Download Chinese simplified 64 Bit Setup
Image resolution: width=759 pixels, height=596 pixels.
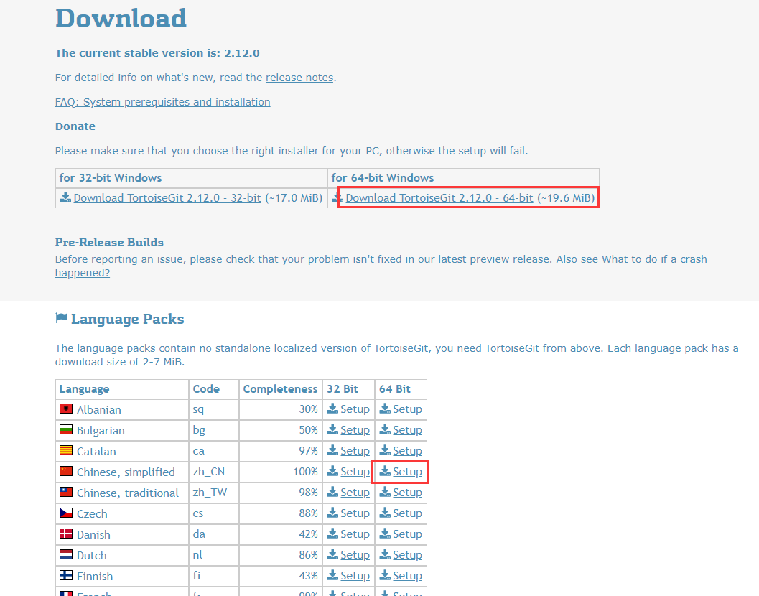407,472
